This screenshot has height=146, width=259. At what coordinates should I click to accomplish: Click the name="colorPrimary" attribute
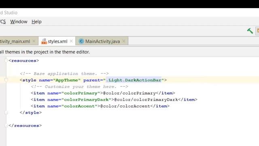point(74,93)
